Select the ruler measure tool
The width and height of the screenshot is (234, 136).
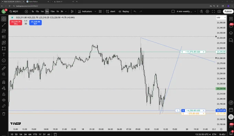[x=4, y=68]
